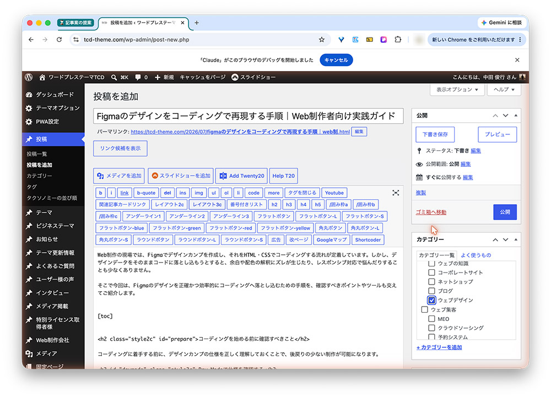Click the フラットボタン-blue quicktag
This screenshot has width=551, height=398.
pos(121,228)
